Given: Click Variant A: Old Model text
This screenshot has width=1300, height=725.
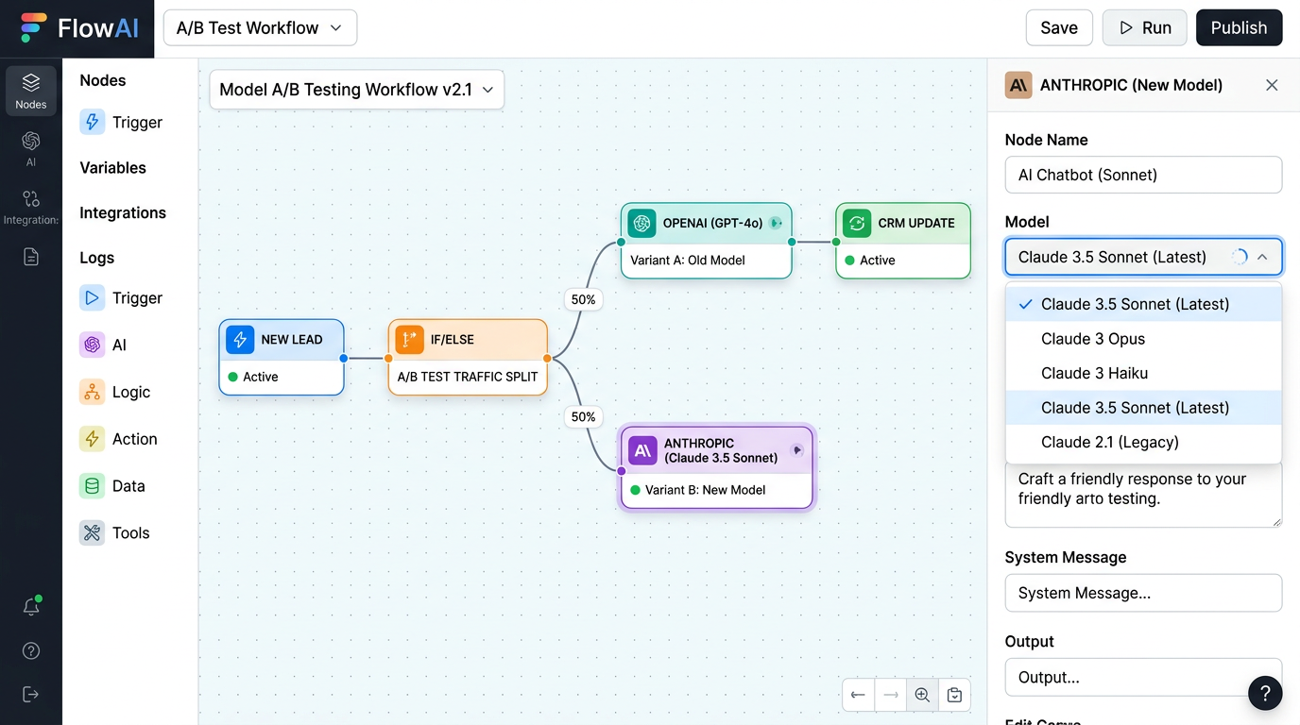Looking at the screenshot, I should (688, 260).
